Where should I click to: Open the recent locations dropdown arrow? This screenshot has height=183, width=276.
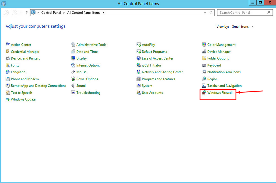pos(21,13)
